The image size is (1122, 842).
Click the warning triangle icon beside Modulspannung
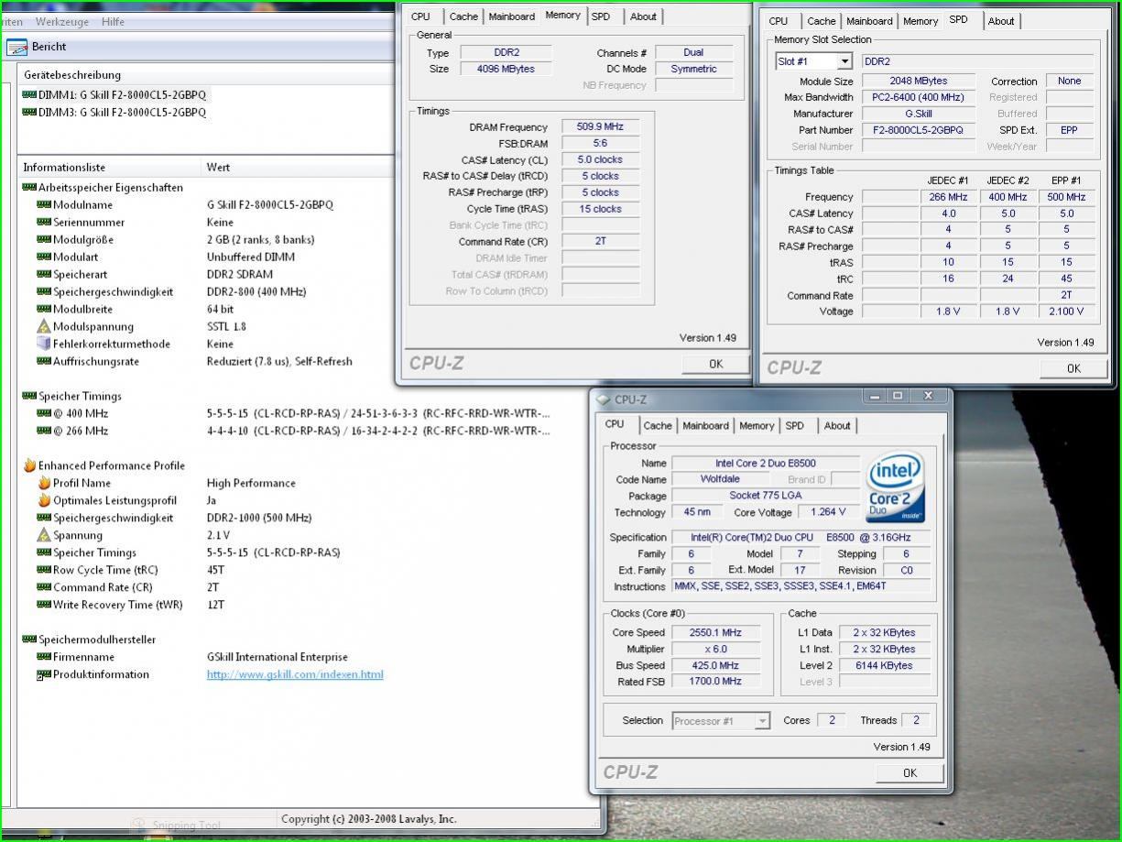(x=44, y=326)
